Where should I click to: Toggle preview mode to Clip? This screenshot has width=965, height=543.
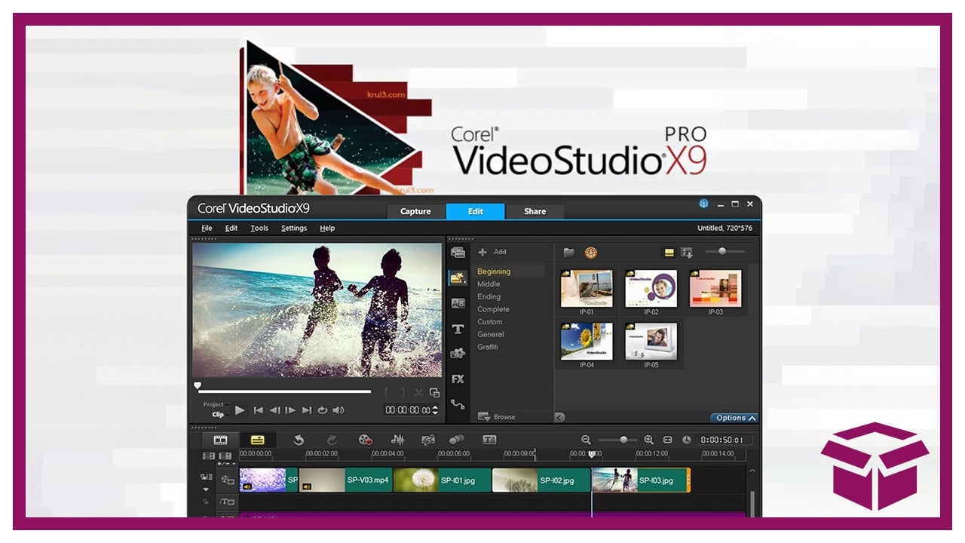[218, 414]
